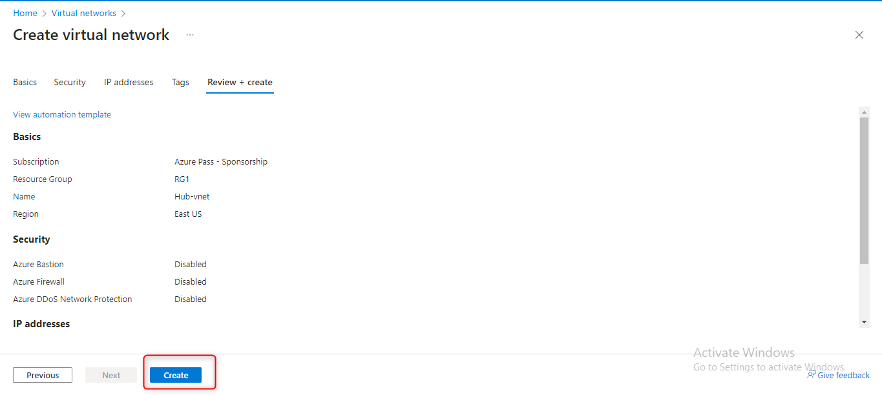The height and width of the screenshot is (395, 882).
Task: Click the Name label
Action: pyautogui.click(x=24, y=196)
